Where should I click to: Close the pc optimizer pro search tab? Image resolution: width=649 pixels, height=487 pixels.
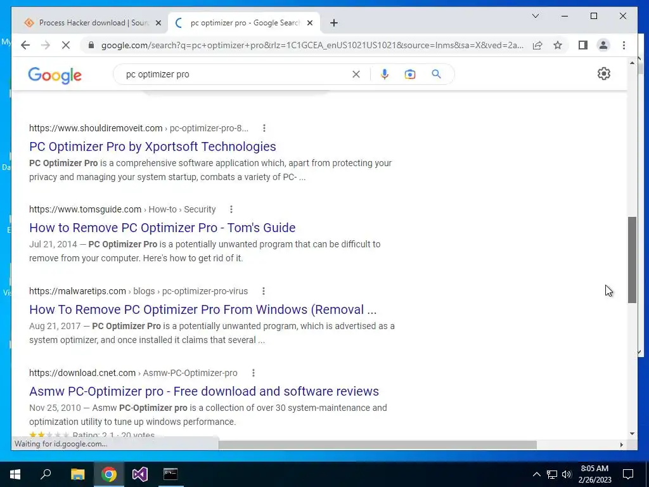point(309,23)
